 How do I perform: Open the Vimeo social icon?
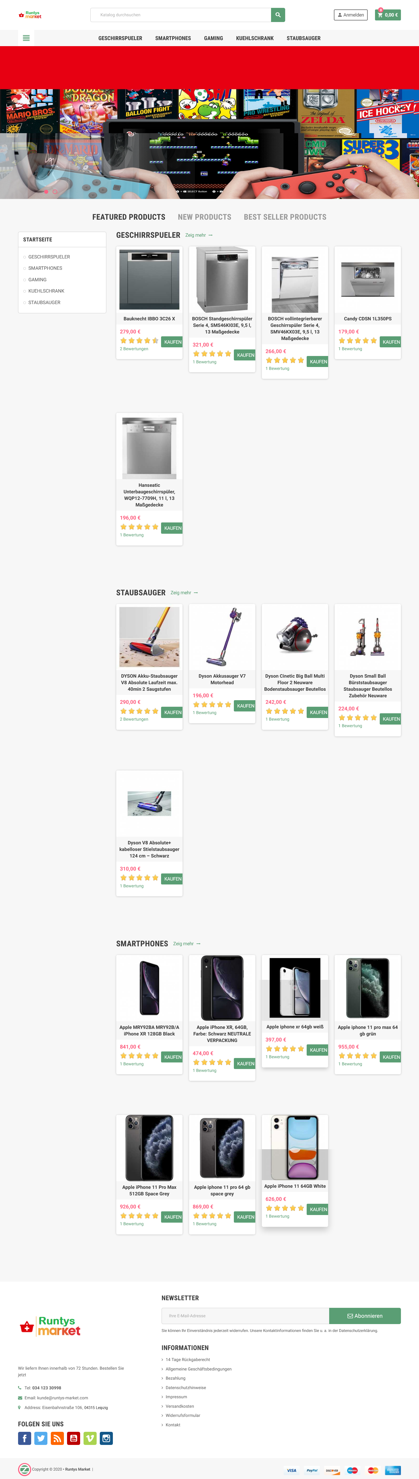90,1438
